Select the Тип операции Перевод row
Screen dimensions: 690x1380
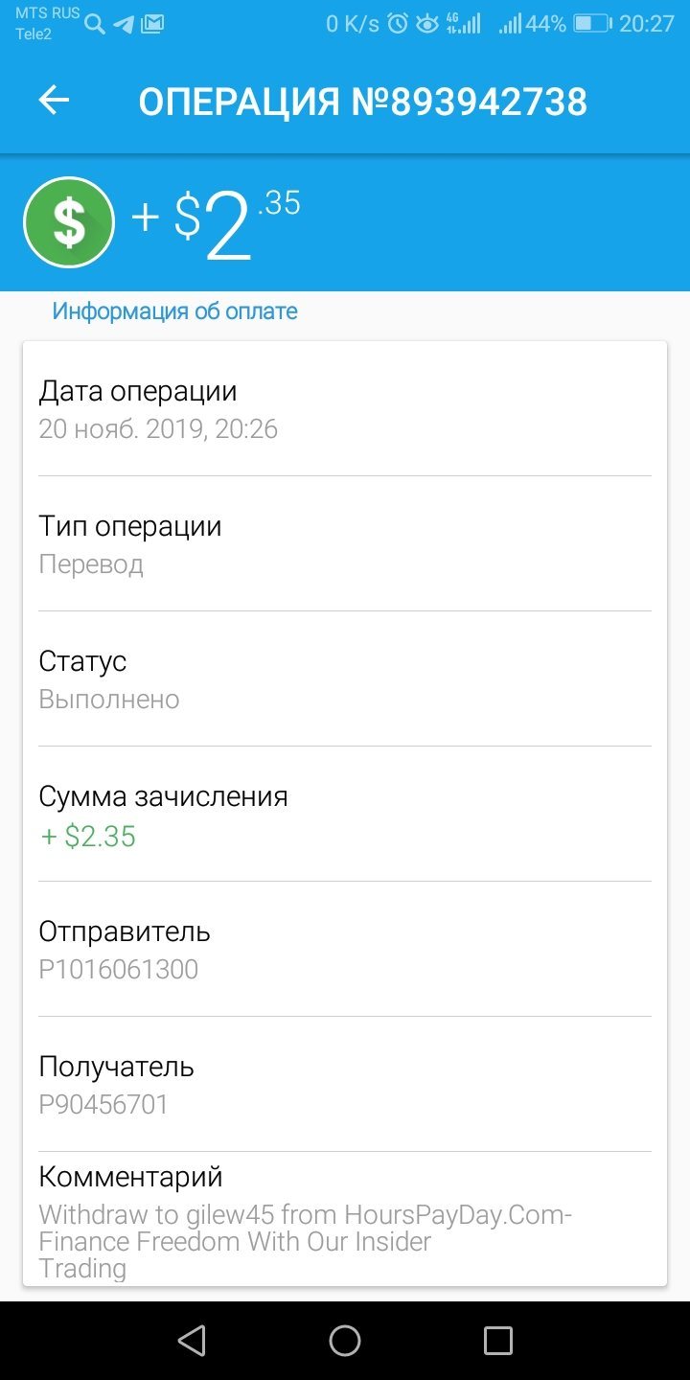(x=345, y=544)
